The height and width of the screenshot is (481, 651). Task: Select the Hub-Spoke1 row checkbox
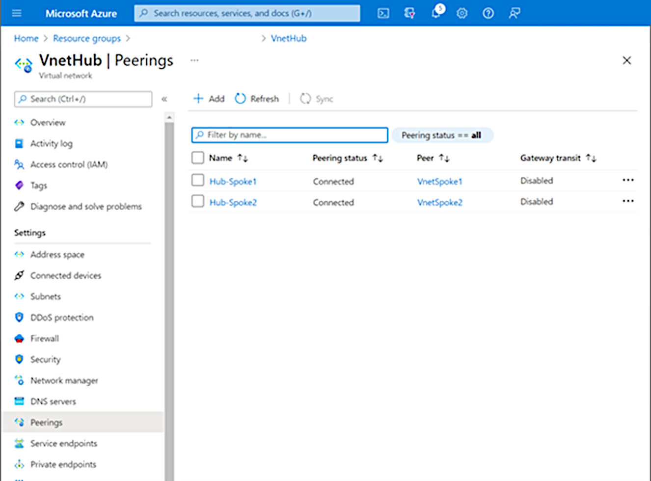pyautogui.click(x=198, y=180)
